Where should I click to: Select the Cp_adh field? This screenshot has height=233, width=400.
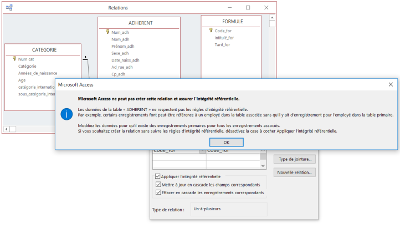(119, 74)
